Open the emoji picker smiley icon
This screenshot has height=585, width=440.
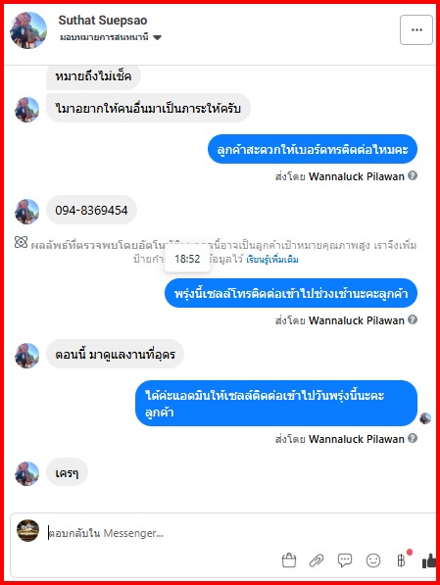[x=372, y=560]
